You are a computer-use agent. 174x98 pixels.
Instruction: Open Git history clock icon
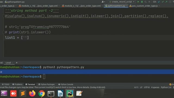pos(170,2)
